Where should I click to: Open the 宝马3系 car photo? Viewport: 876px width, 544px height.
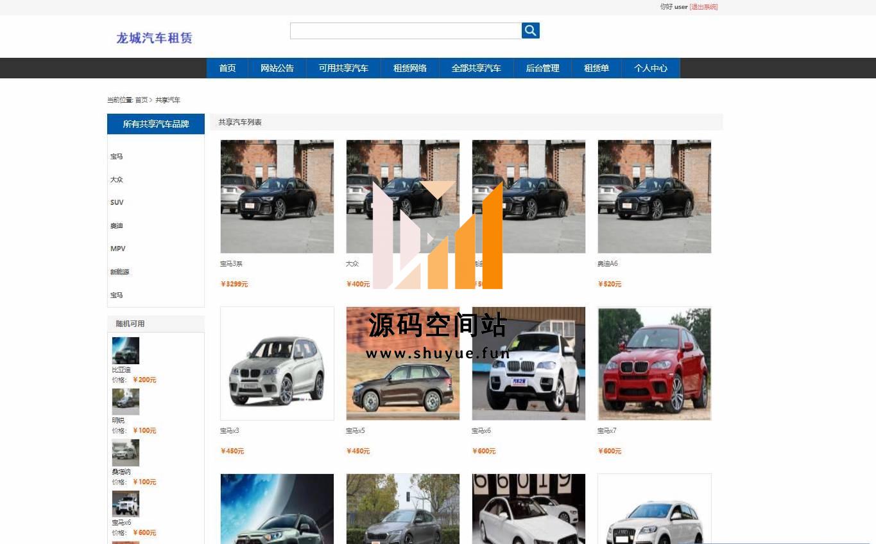[277, 197]
